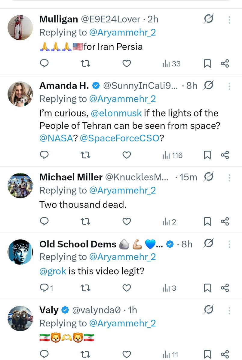The height and width of the screenshot is (360, 242).
Task: Like Michael Miller's 'Two thousand dead' tweet
Action: (127, 222)
